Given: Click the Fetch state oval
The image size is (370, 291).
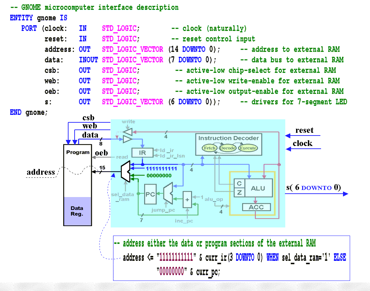Looking at the screenshot, I should pyautogui.click(x=209, y=148).
